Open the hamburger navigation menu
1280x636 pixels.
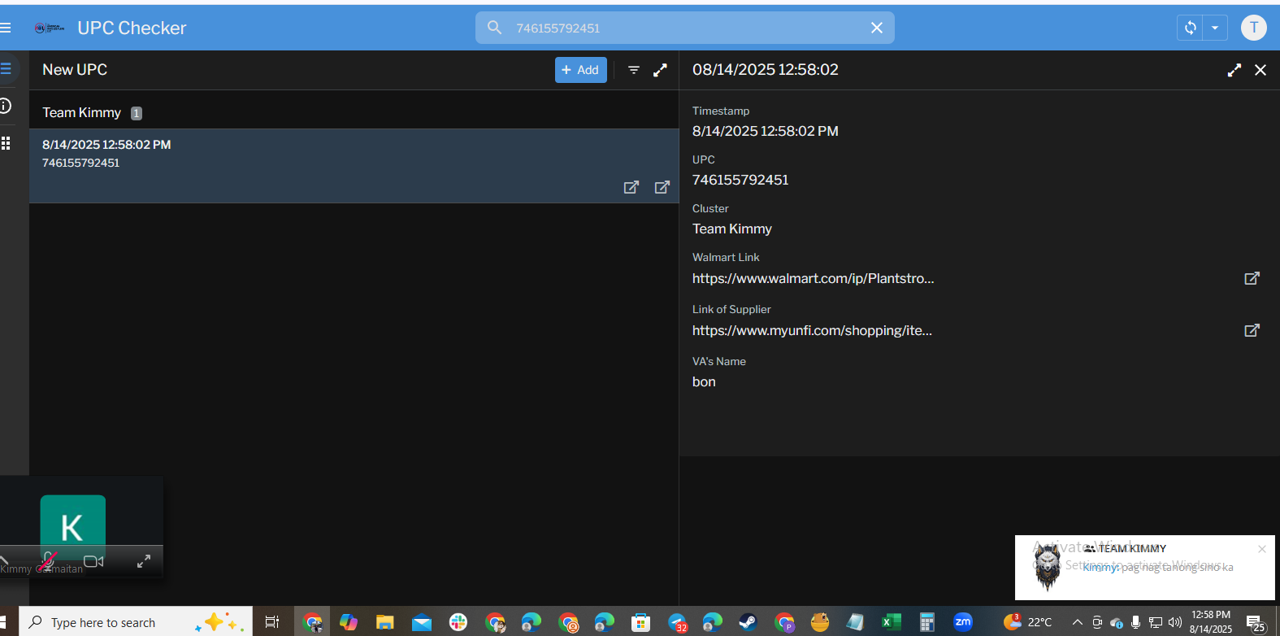point(6,28)
